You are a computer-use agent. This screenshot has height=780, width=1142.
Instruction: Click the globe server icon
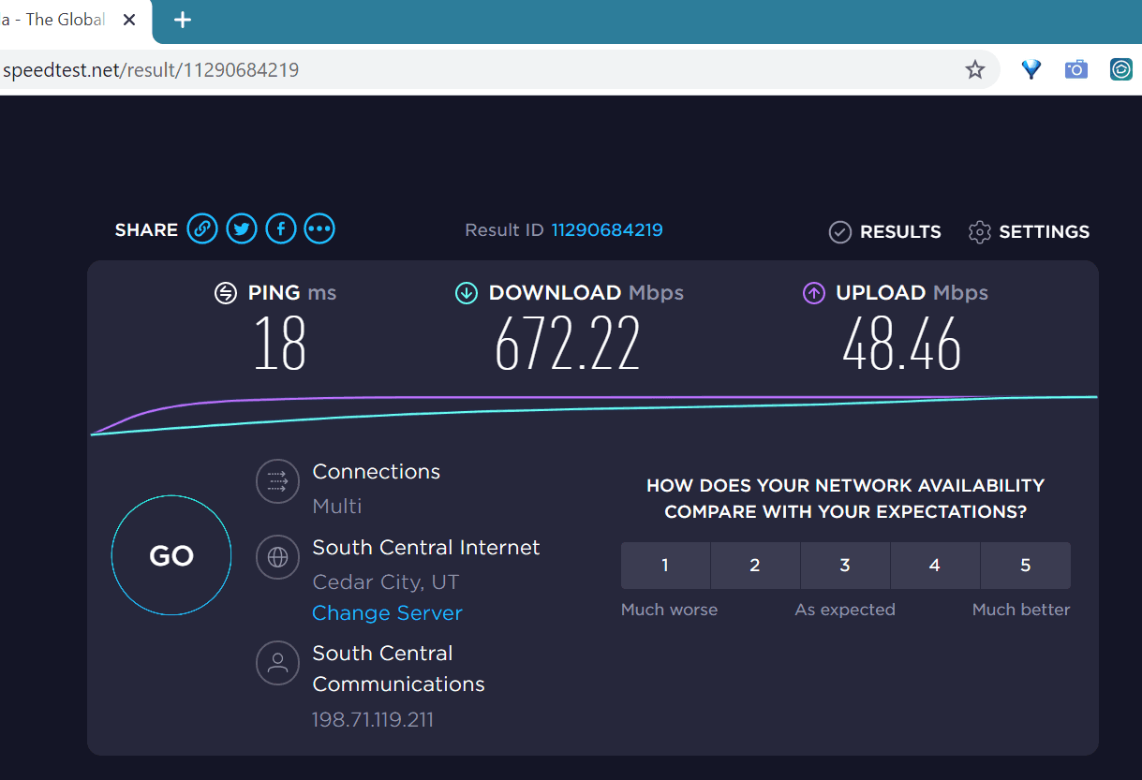tap(277, 557)
